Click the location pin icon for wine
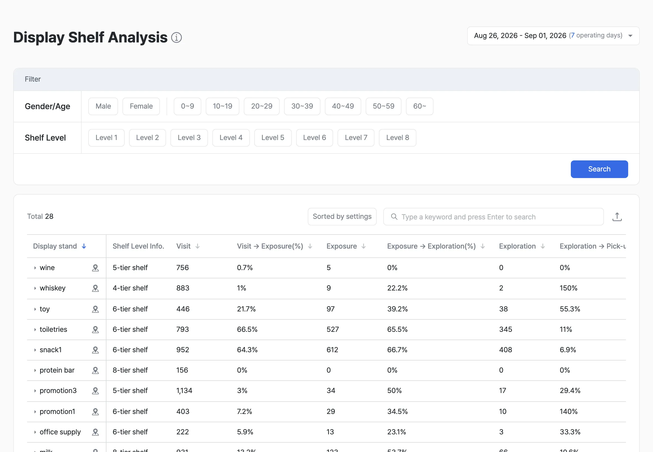This screenshot has width=653, height=452. [95, 268]
